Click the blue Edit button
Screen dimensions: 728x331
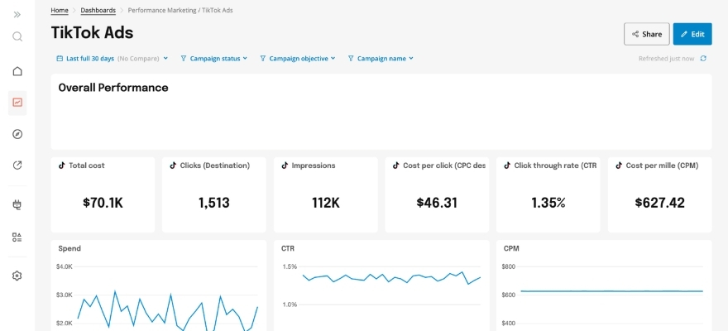click(692, 34)
